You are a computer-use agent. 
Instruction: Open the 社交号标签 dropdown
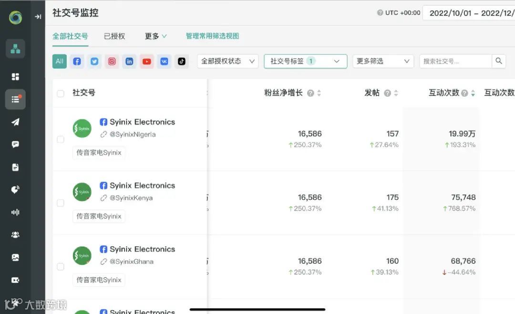[306, 61]
